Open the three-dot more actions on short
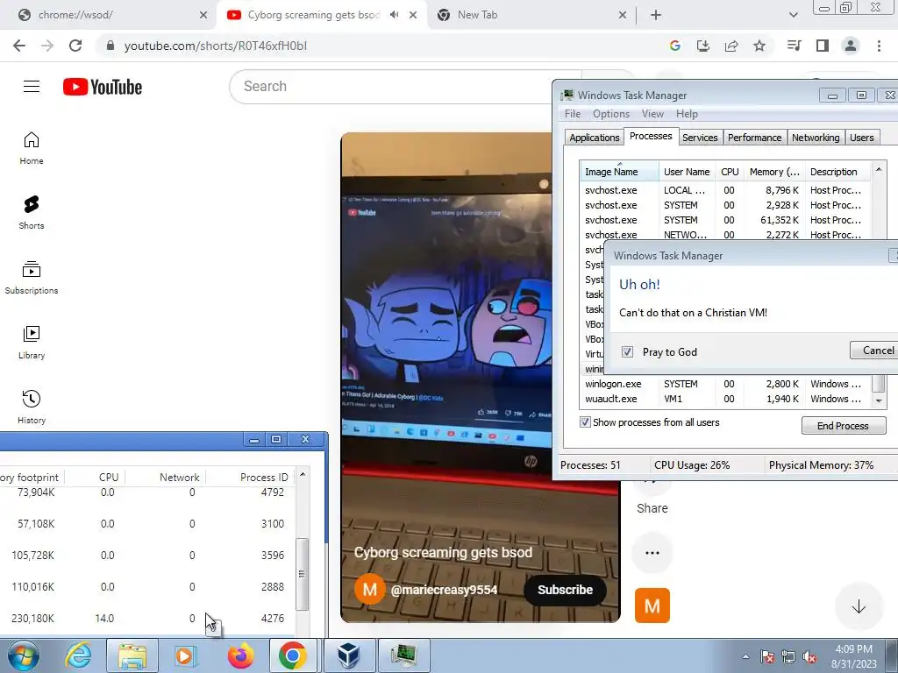Image resolution: width=898 pixels, height=673 pixels. pos(652,553)
